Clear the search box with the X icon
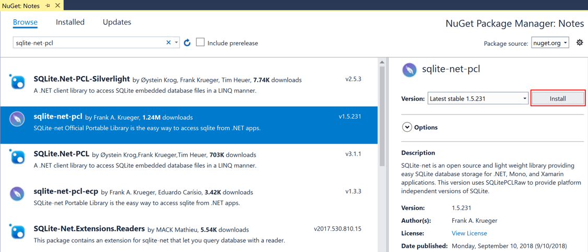The width and height of the screenshot is (588, 252). [x=168, y=43]
